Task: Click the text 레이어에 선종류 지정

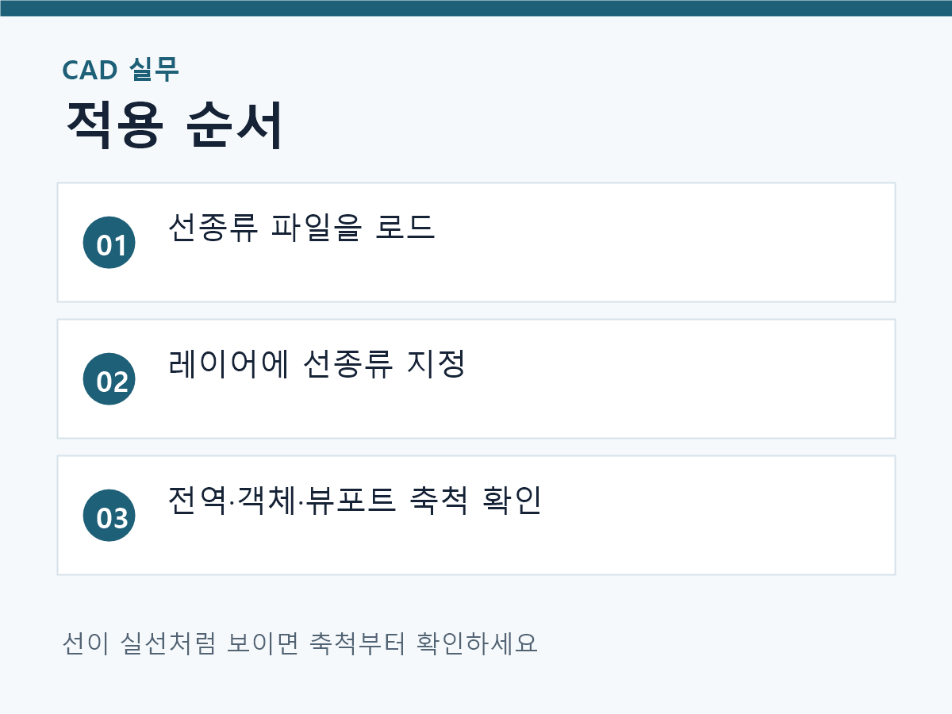Action: (317, 363)
